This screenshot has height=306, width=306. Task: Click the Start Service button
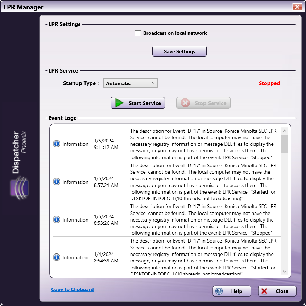coord(137,103)
